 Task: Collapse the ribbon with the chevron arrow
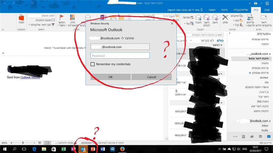click(3, 30)
